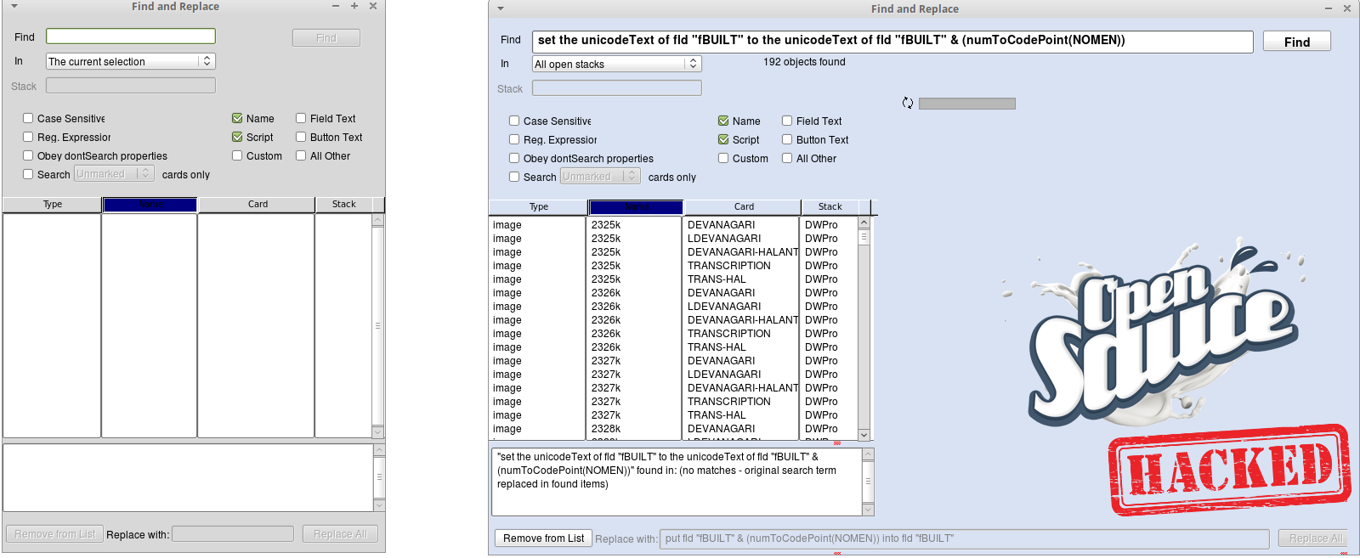
Task: Click the '192 objects found' status text
Action: coord(804,62)
